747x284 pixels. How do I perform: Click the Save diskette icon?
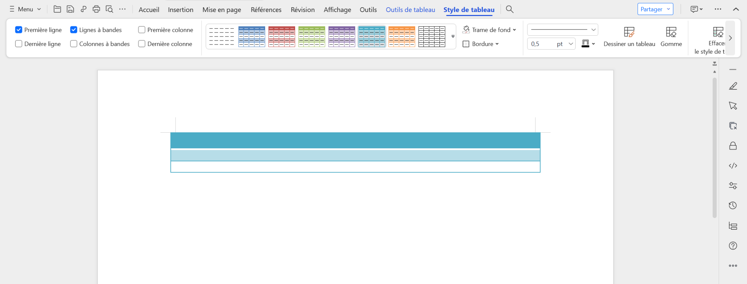(70, 9)
